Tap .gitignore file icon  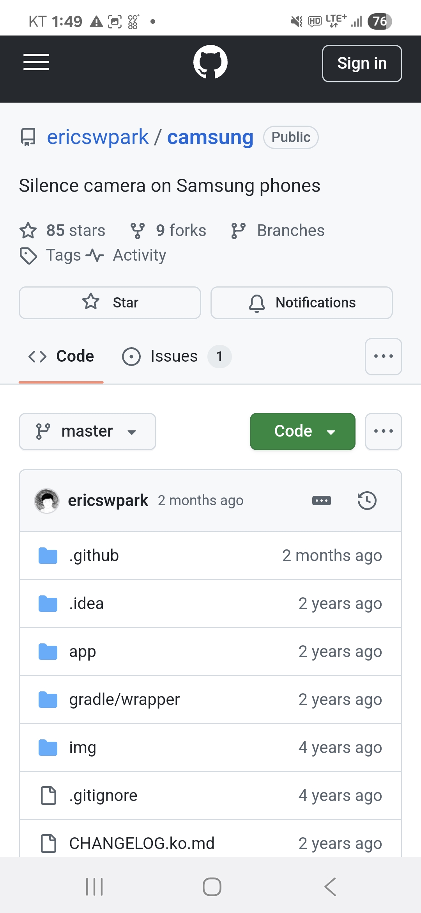(x=48, y=796)
